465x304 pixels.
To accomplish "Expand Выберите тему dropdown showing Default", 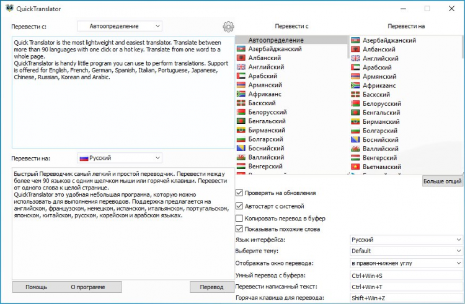I will coord(406,251).
